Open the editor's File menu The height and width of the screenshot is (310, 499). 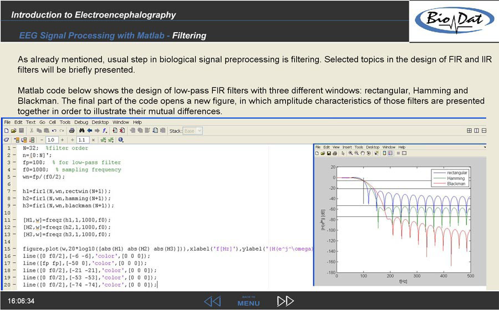[x=7, y=122]
